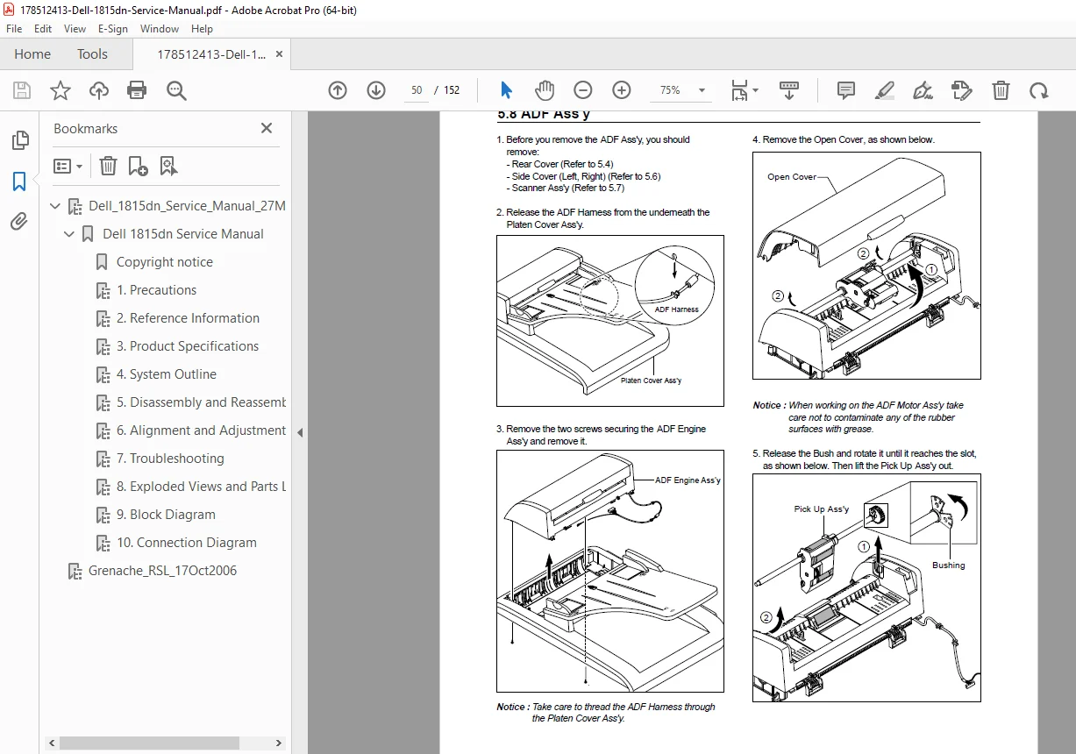Open the View menu
The width and height of the screenshot is (1076, 754).
75,29
